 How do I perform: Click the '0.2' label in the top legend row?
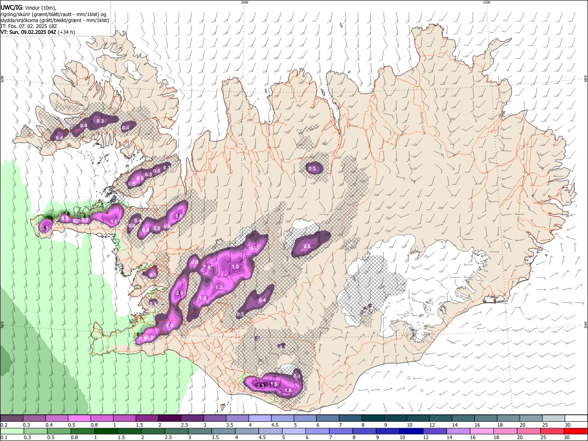click(x=4, y=425)
